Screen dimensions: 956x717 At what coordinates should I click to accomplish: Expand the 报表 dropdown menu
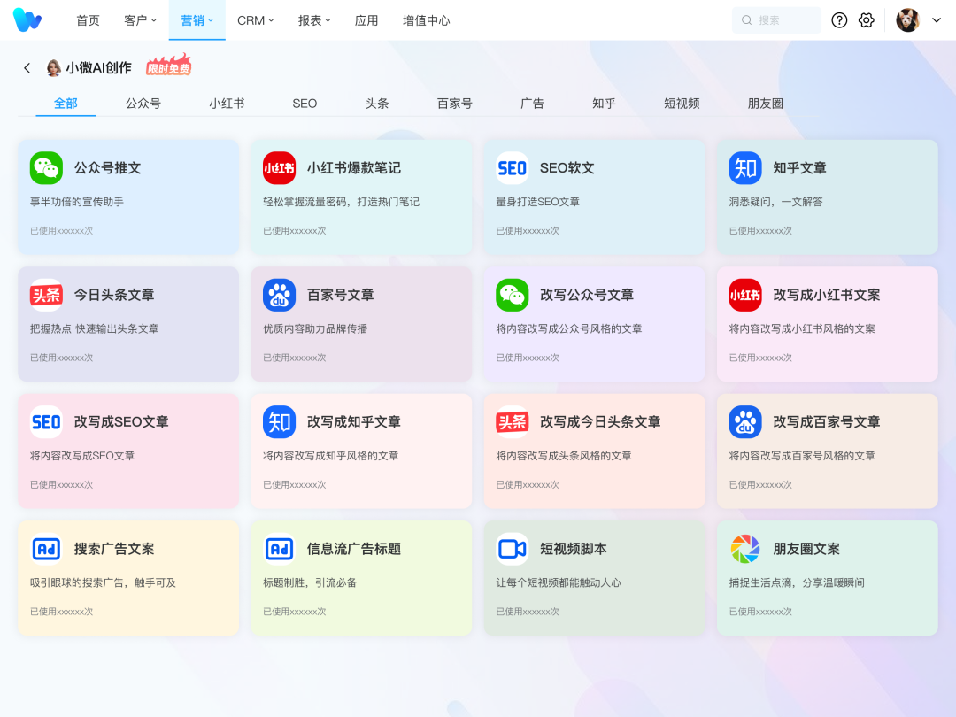tap(314, 20)
